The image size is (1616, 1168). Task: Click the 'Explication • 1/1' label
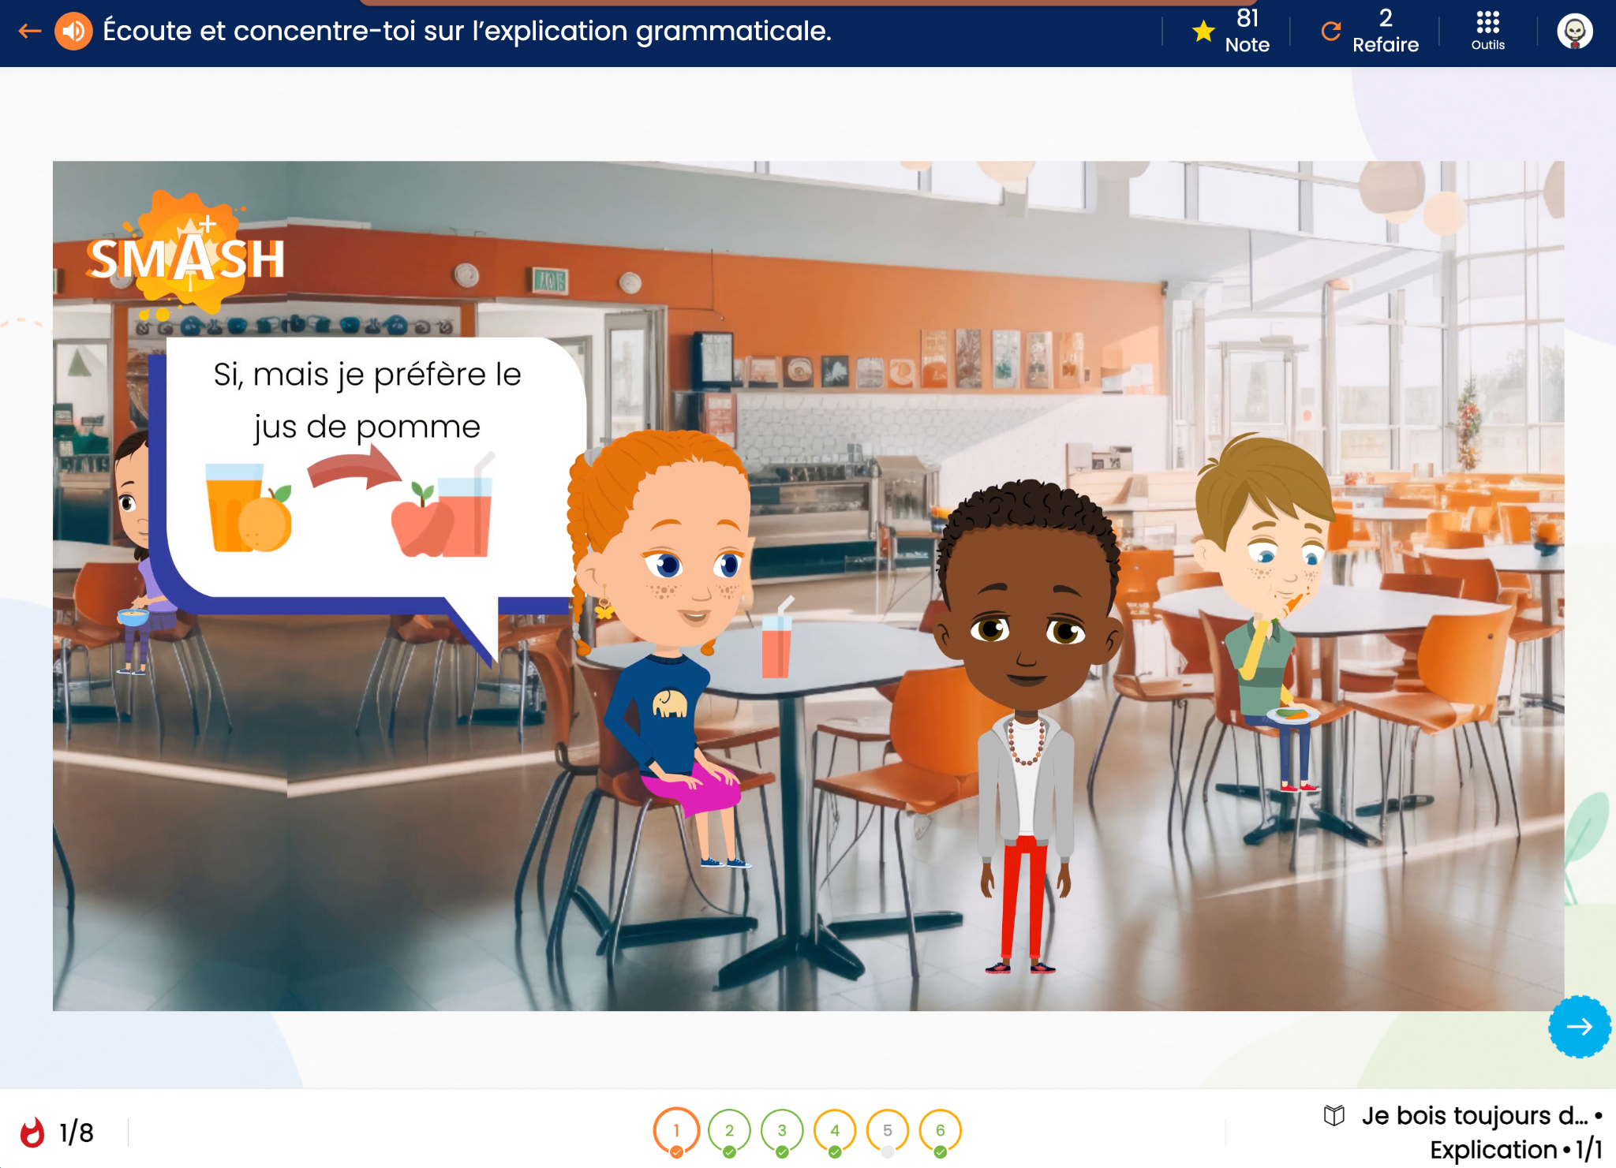[1516, 1149]
